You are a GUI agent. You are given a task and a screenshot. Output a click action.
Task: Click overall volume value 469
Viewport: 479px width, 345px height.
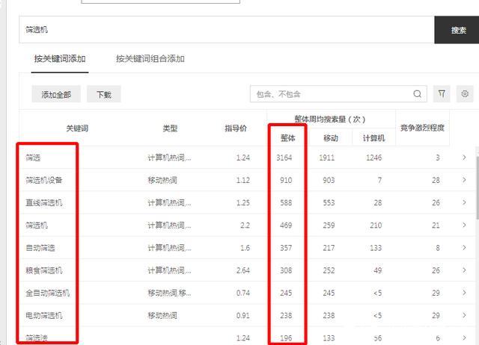286,226
